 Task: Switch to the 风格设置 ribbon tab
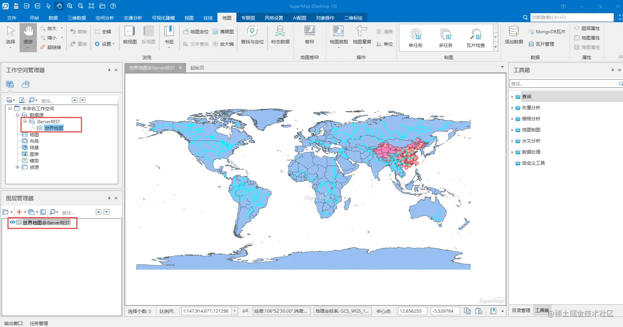274,18
